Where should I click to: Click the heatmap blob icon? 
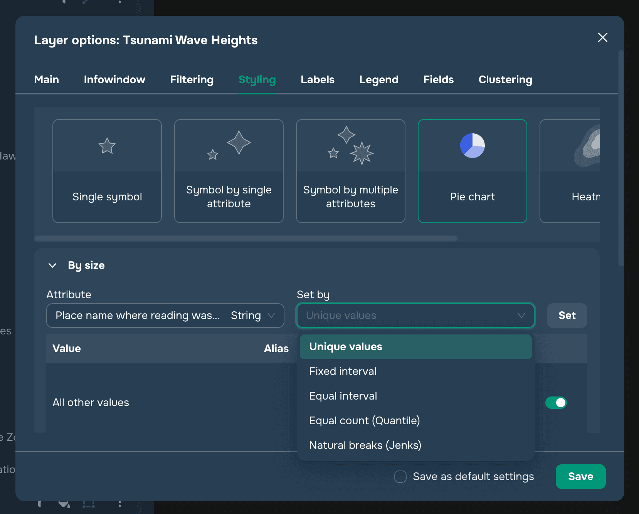[x=587, y=146]
